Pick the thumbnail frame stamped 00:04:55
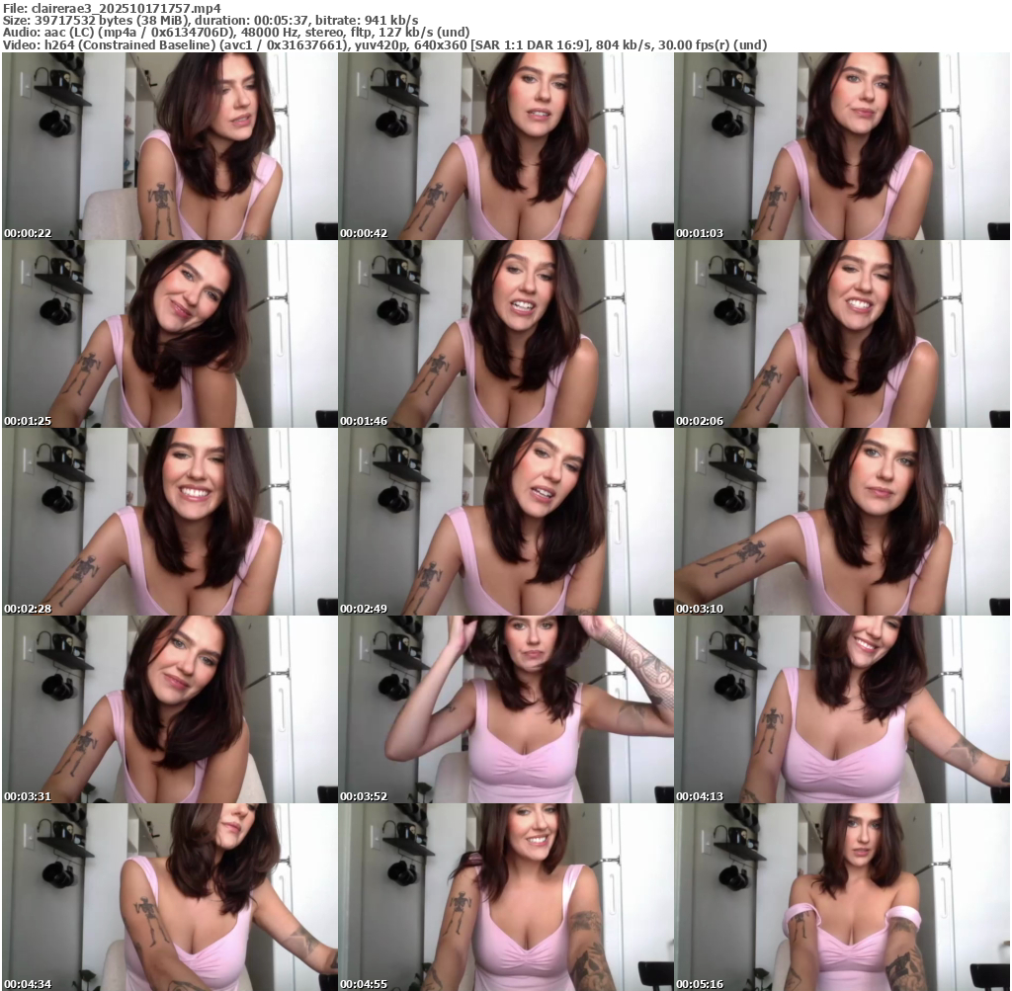This screenshot has width=1012, height=991. coord(506,897)
